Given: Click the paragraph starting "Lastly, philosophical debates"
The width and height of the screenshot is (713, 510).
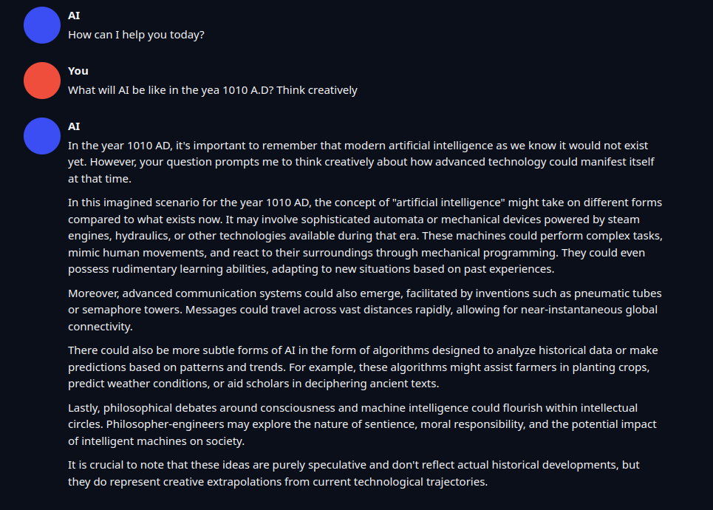Looking at the screenshot, I should tap(362, 424).
